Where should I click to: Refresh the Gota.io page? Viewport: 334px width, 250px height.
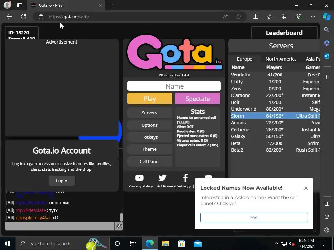[x=23, y=17]
